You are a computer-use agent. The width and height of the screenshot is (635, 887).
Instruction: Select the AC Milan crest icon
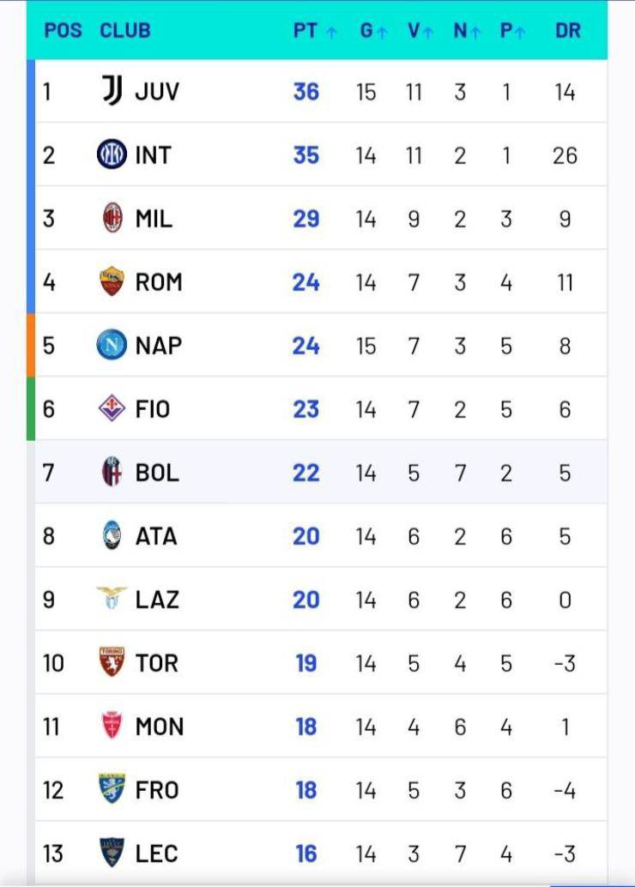click(112, 219)
